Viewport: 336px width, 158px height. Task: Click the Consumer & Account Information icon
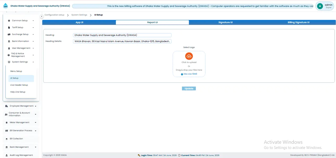point(6,114)
